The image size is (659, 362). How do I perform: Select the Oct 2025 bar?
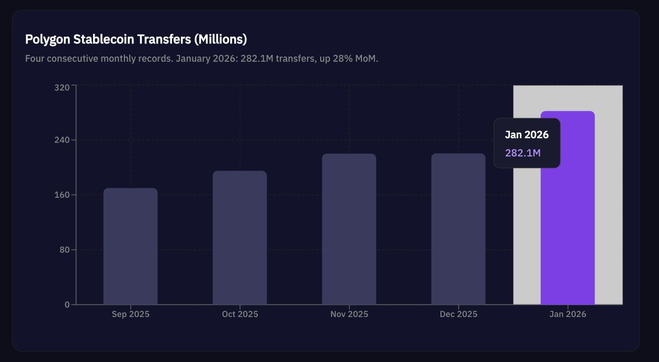click(x=240, y=238)
